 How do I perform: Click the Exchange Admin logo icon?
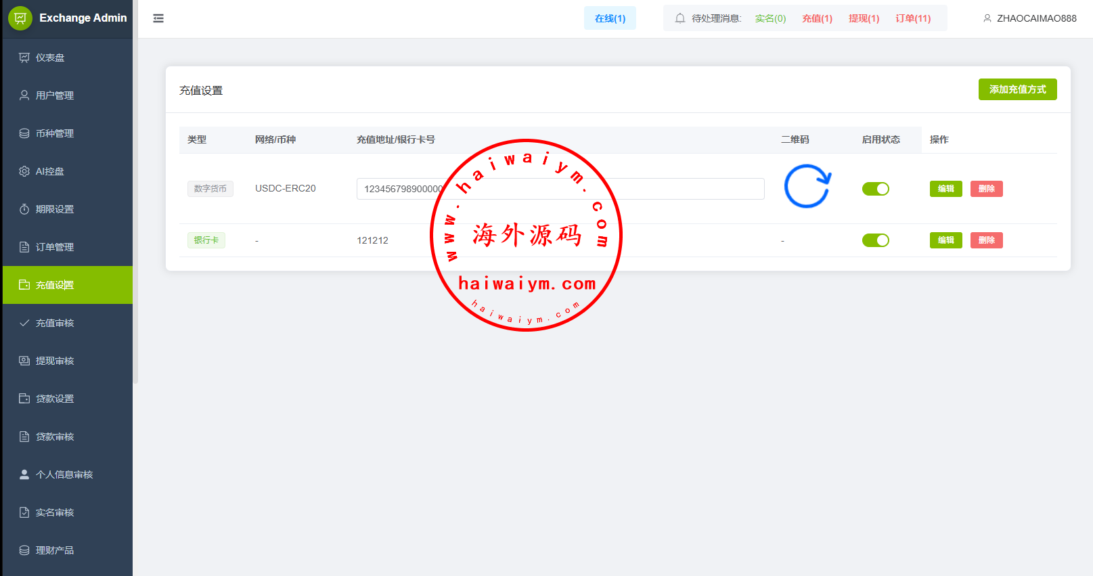[20, 18]
